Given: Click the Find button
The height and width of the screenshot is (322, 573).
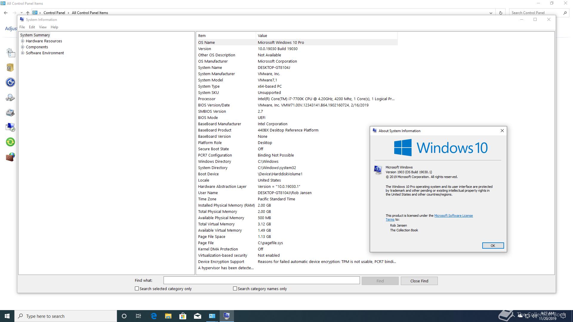Looking at the screenshot, I should 380,281.
